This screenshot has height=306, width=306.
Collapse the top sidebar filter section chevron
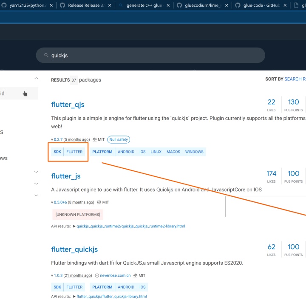(36, 79)
